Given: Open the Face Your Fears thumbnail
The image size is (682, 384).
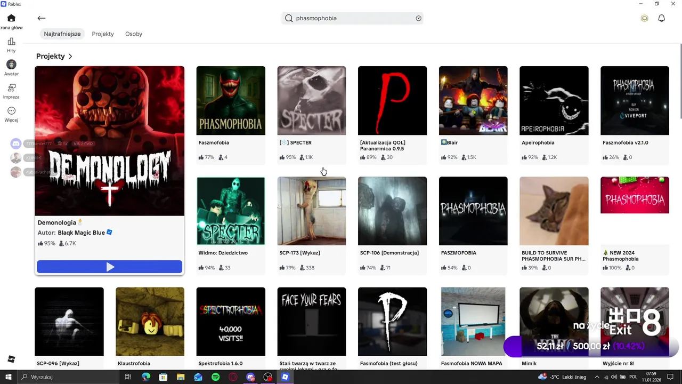Looking at the screenshot, I should (x=312, y=322).
